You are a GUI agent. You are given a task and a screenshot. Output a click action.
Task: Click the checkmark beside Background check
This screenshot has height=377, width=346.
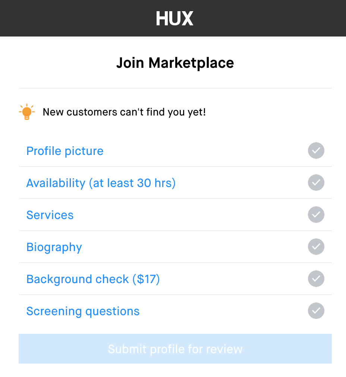(x=316, y=279)
